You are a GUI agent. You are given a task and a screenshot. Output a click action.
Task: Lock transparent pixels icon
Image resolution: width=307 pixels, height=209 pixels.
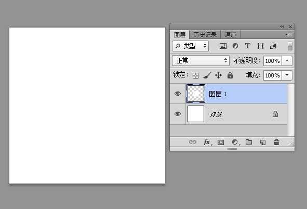195,75
